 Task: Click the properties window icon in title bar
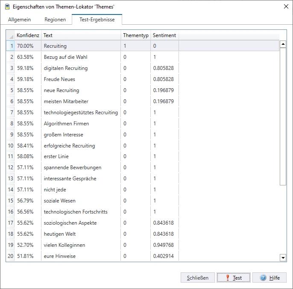pyautogui.click(x=7, y=7)
